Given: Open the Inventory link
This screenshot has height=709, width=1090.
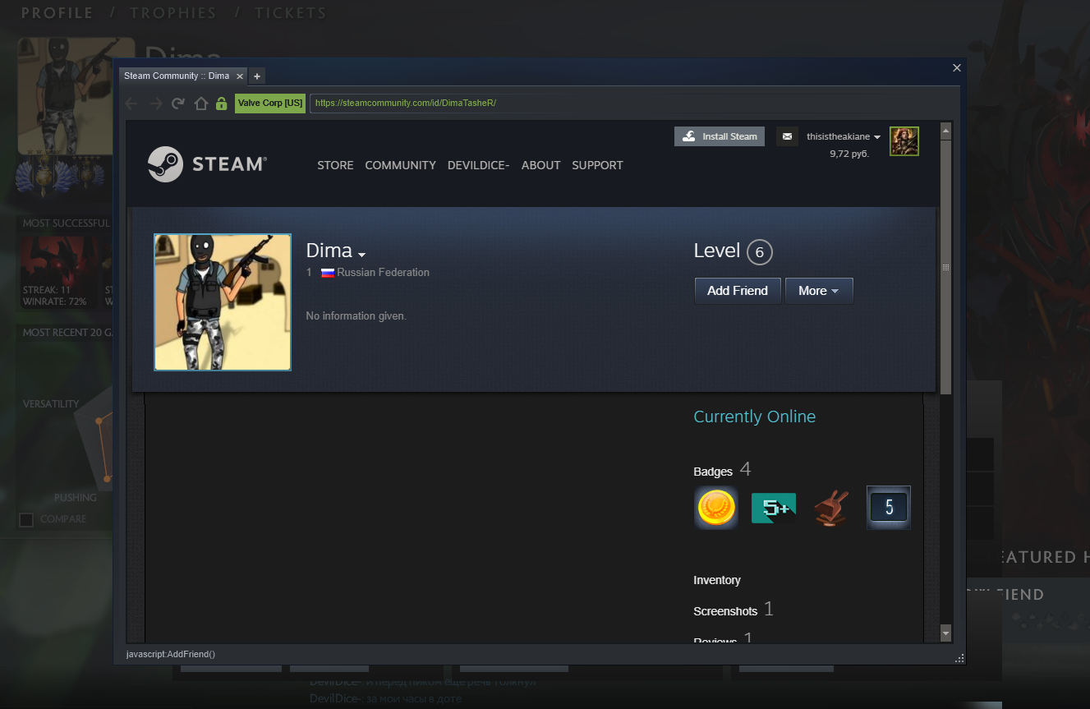Looking at the screenshot, I should click(x=717, y=580).
